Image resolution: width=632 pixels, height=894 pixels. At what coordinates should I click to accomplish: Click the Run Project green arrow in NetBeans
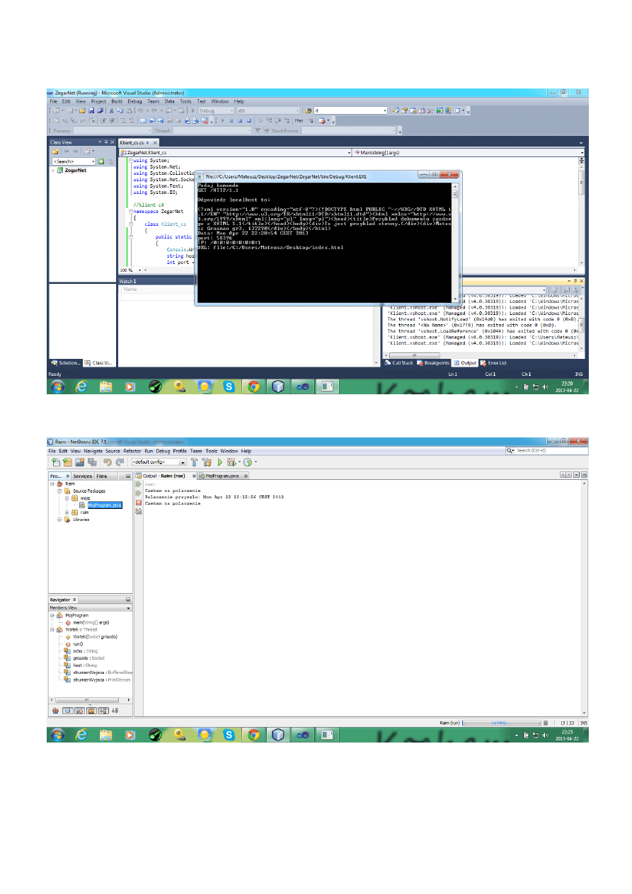point(220,462)
